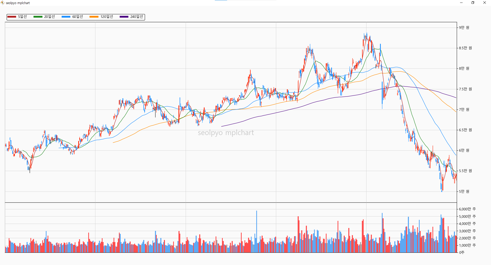This screenshot has height=265, width=491.
Task: Select the 5일선 legend label
Action: [x=22, y=17]
